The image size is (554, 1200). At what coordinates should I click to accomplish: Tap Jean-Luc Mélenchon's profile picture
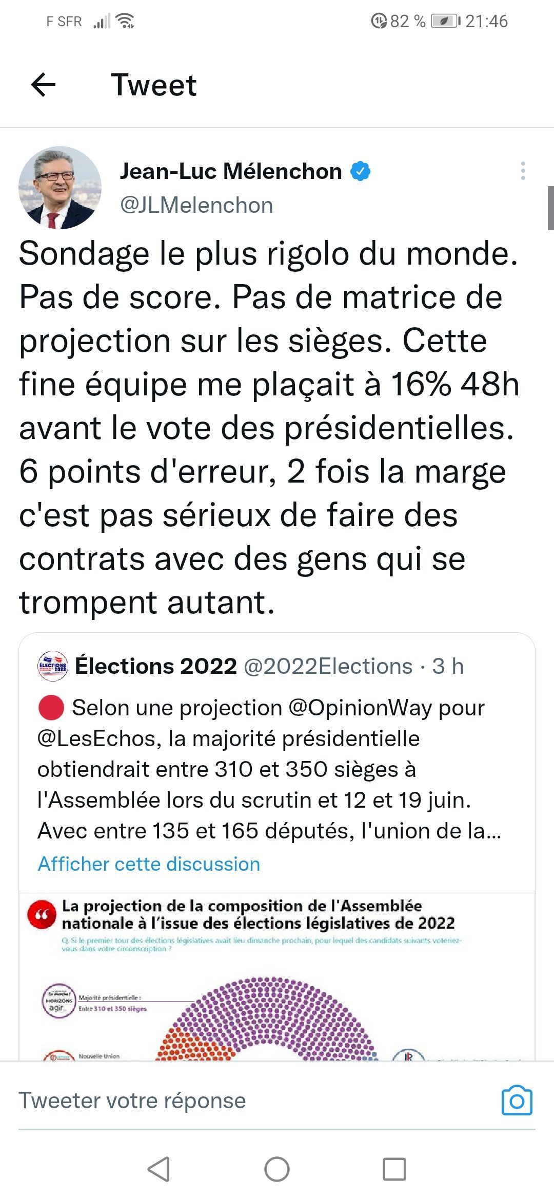coord(60,188)
